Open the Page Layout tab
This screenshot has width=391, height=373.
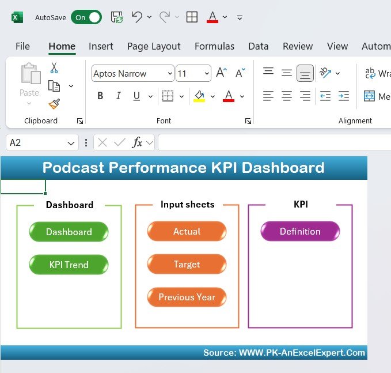point(154,47)
